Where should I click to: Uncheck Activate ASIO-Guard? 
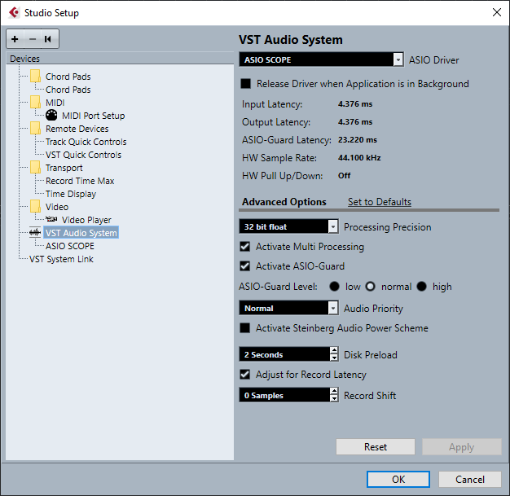[x=245, y=266]
